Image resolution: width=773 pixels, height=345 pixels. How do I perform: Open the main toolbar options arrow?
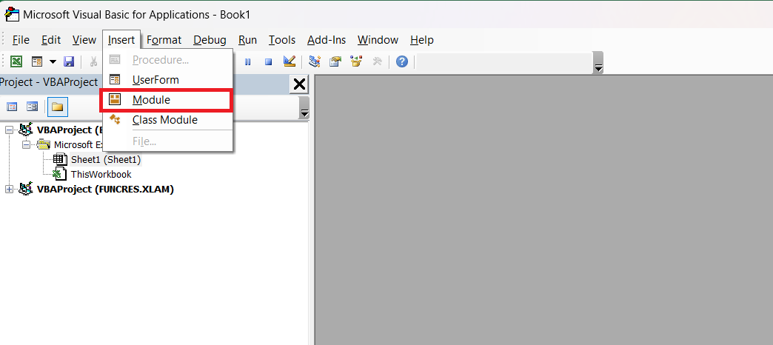pyautogui.click(x=598, y=63)
